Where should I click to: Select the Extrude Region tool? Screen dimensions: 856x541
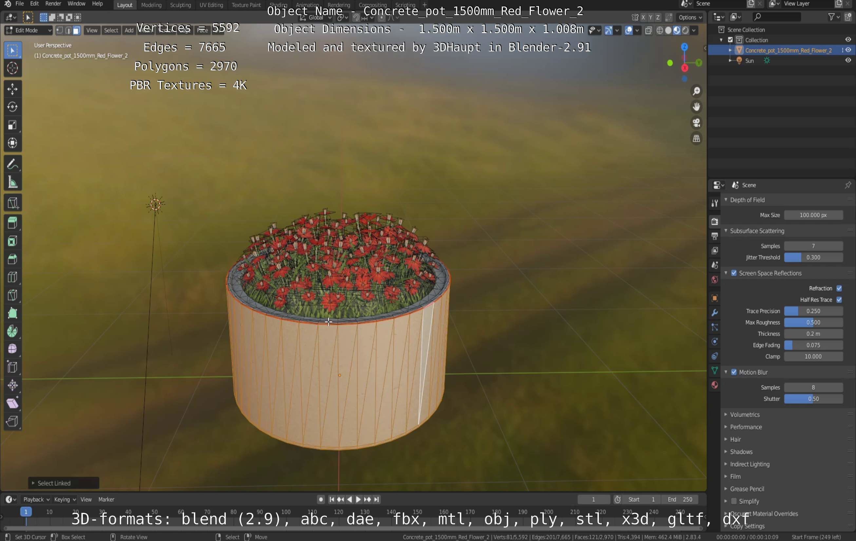[12, 223]
